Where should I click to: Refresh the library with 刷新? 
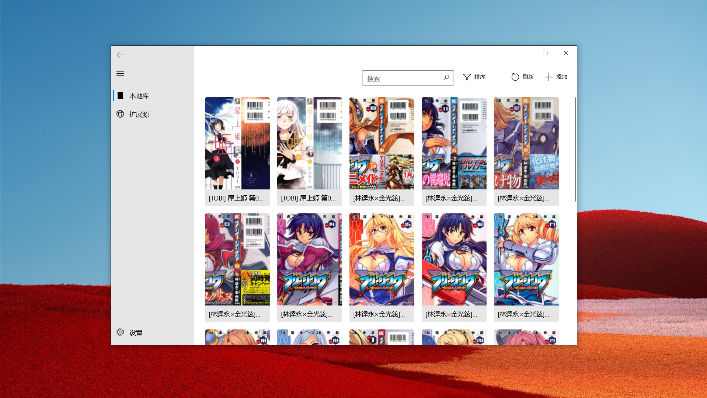[x=522, y=77]
